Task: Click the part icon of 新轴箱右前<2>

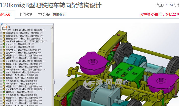Action: point(4,36)
